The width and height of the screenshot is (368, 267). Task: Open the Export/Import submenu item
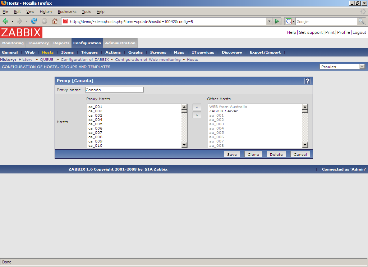[x=265, y=53]
